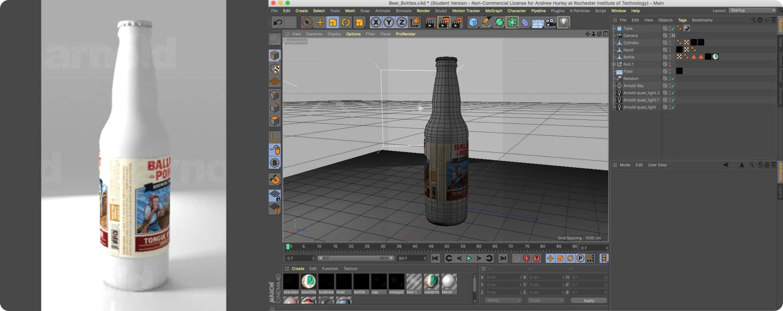Toggle Arnold Sky enable checkmark
Viewport: 783px width, 311px height.
[673, 86]
